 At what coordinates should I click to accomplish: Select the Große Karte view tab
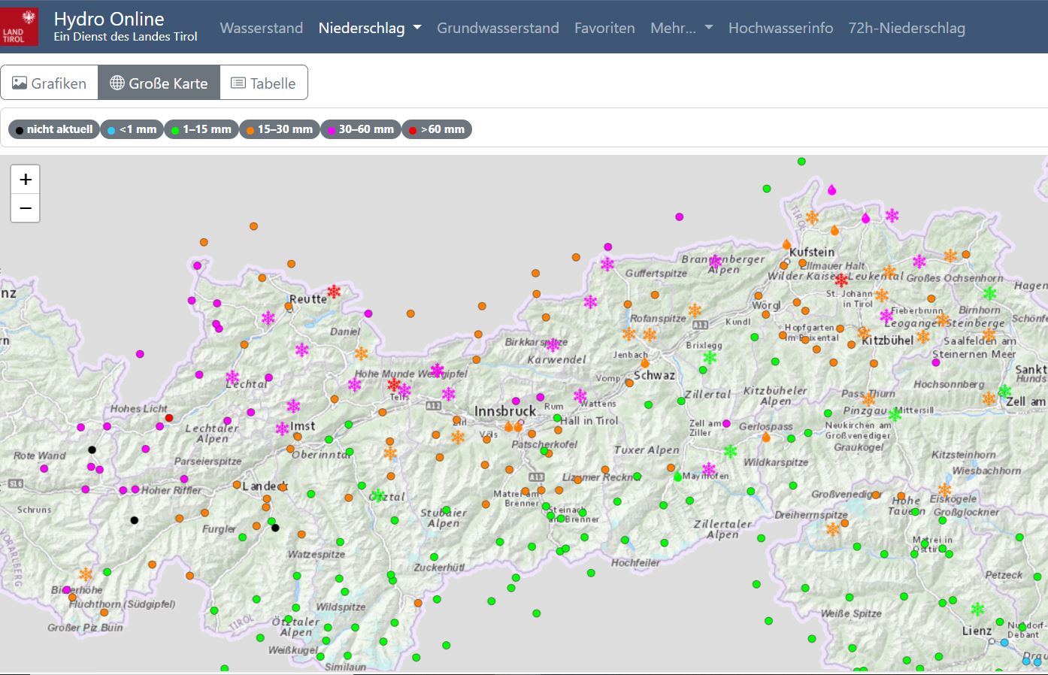(159, 83)
